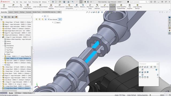Collapse the CommandManager ribbon chevron
The height and width of the screenshot is (96, 171).
(x=170, y=10)
